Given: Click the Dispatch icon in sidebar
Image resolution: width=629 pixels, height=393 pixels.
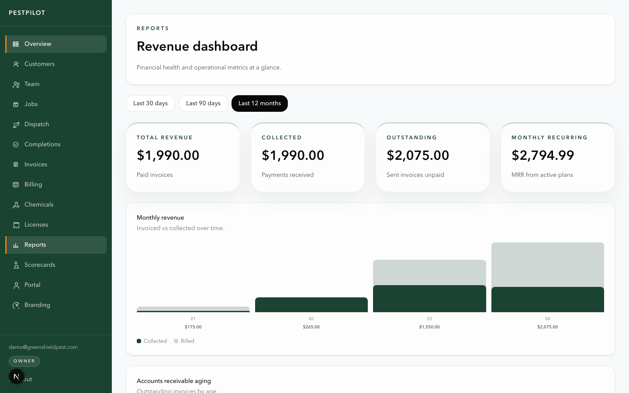Looking at the screenshot, I should coord(16,124).
